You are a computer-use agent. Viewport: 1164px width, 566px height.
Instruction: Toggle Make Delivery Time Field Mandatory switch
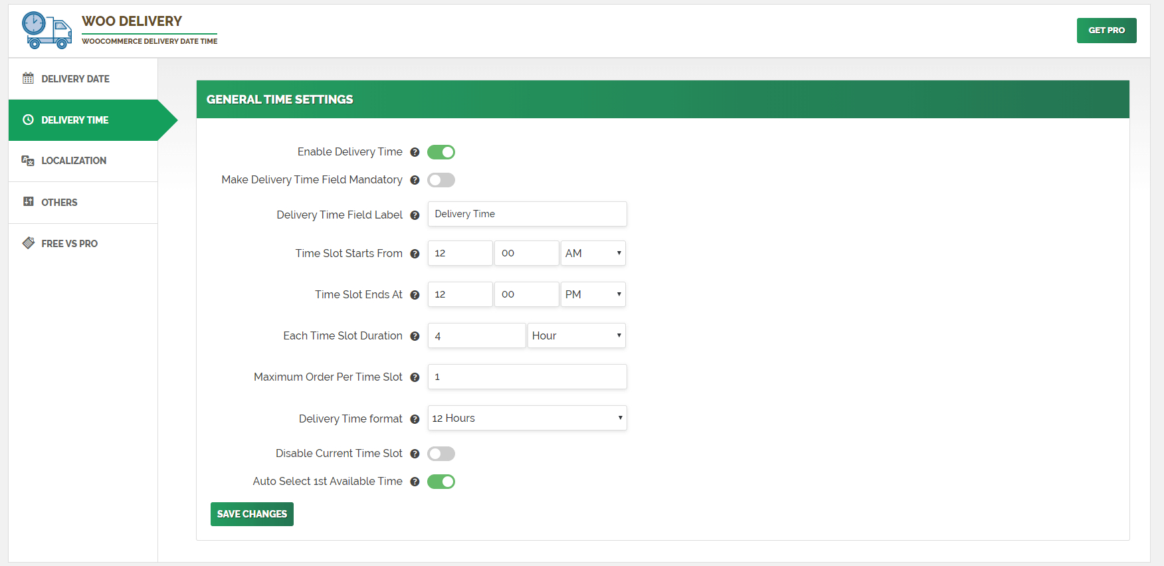click(x=441, y=180)
